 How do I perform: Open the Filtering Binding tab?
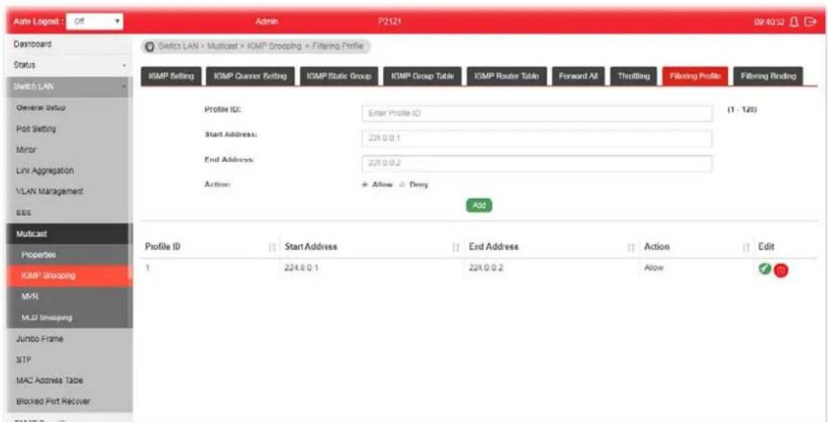click(x=768, y=77)
